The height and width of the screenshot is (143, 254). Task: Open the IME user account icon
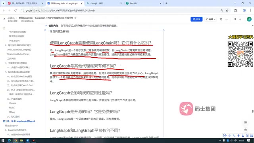pyautogui.click(x=243, y=135)
